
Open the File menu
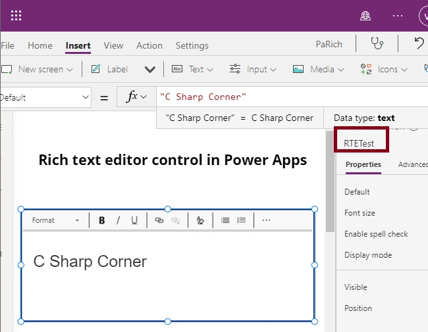tap(8, 45)
